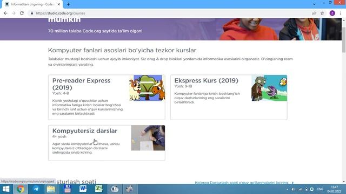
Task: Open Chrome three-dot menu
Action: 341,13
